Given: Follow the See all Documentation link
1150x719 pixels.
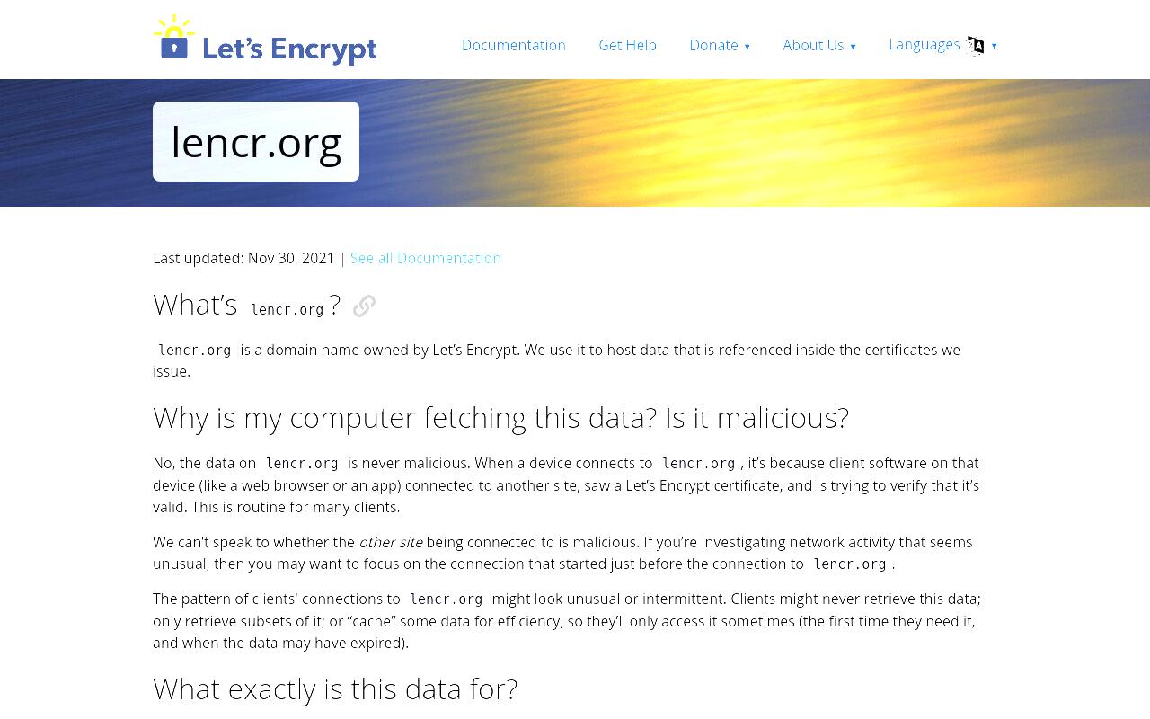Looking at the screenshot, I should (426, 258).
